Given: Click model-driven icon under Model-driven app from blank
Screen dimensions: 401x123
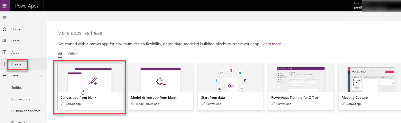Looking at the screenshot, I should (x=132, y=104).
